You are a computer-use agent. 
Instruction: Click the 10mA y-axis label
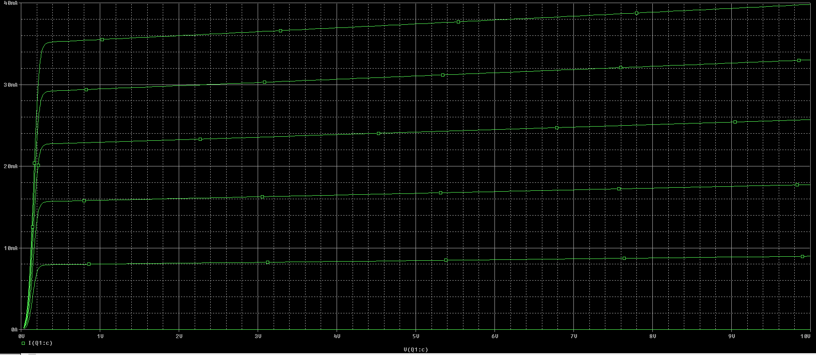tap(11, 248)
